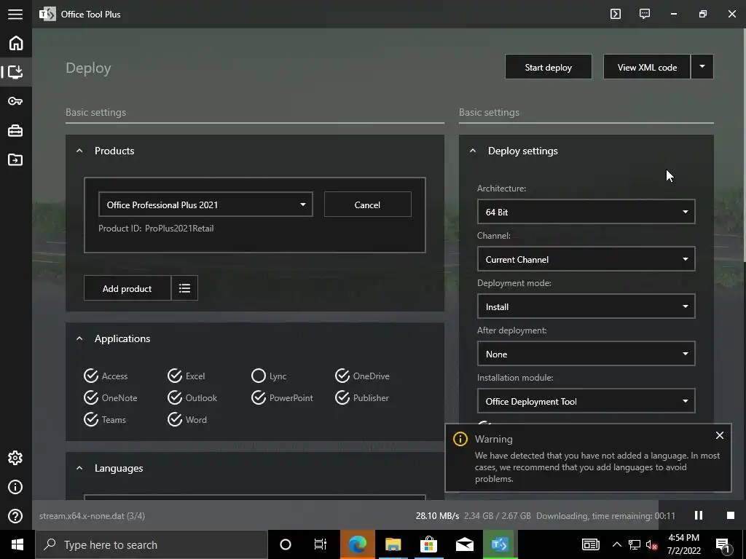The width and height of the screenshot is (746, 559).
Task: Collapse the Products section
Action: click(x=79, y=151)
